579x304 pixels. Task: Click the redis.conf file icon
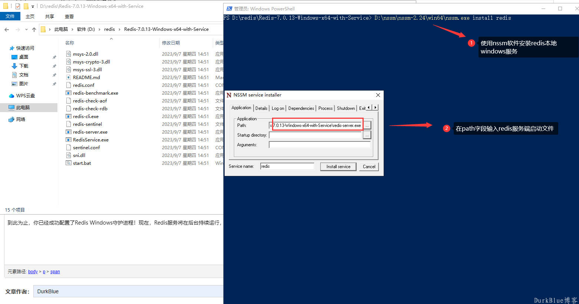69,85
